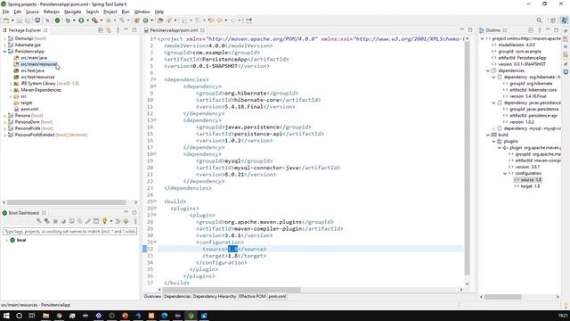
Task: Open the File menu
Action: tap(5, 12)
